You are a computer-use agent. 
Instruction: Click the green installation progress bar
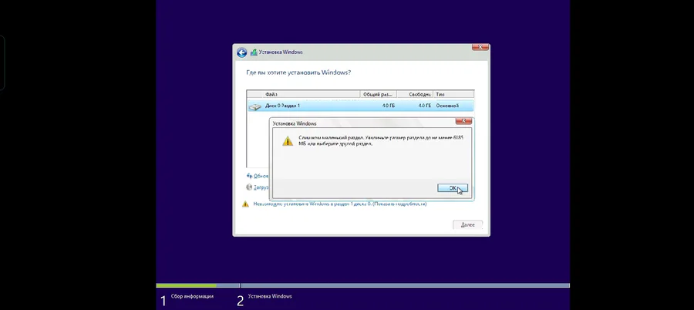tap(187, 285)
